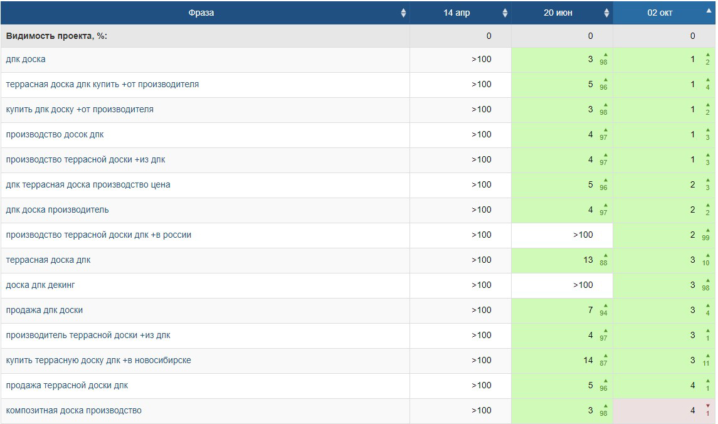This screenshot has height=424, width=718.
Task: Open 'производство террасной доски дпк +в россии'
Action: click(98, 235)
